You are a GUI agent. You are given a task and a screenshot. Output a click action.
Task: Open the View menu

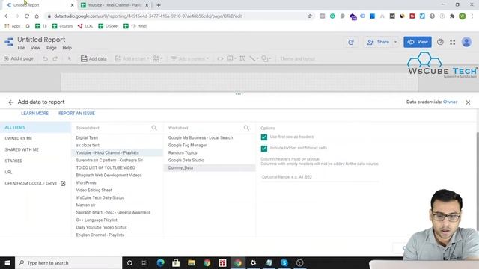point(35,48)
